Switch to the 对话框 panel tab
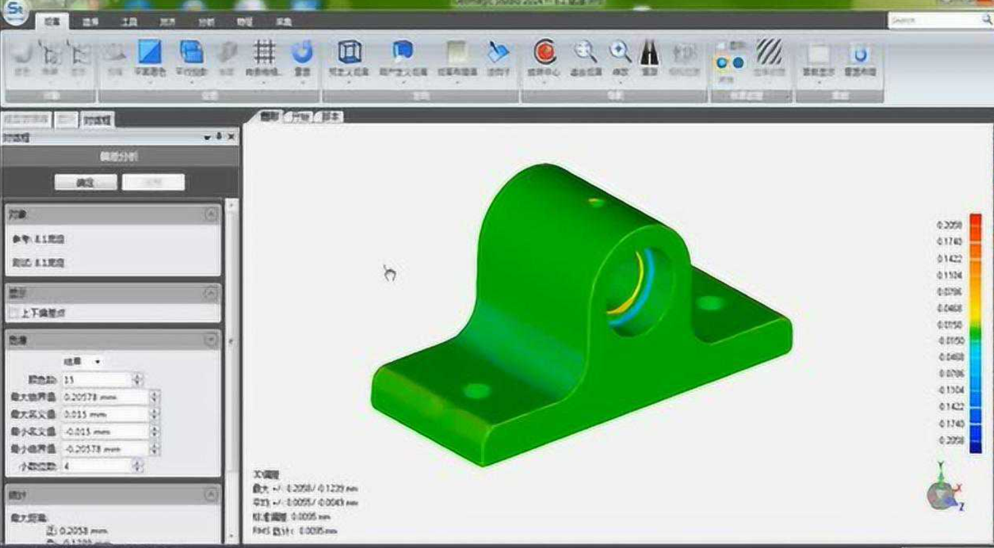Screen dimensions: 994x548 point(98,120)
